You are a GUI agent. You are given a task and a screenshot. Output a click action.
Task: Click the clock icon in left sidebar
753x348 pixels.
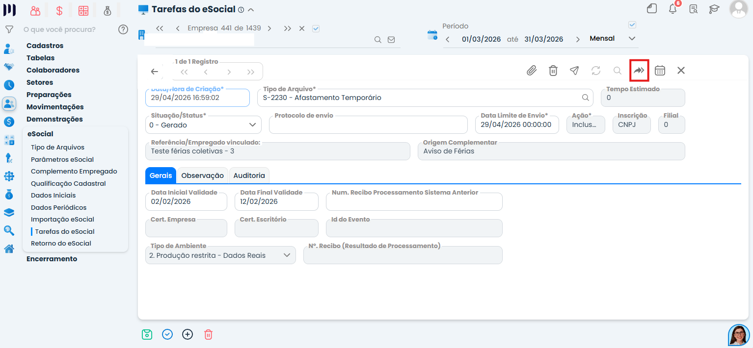click(x=9, y=85)
